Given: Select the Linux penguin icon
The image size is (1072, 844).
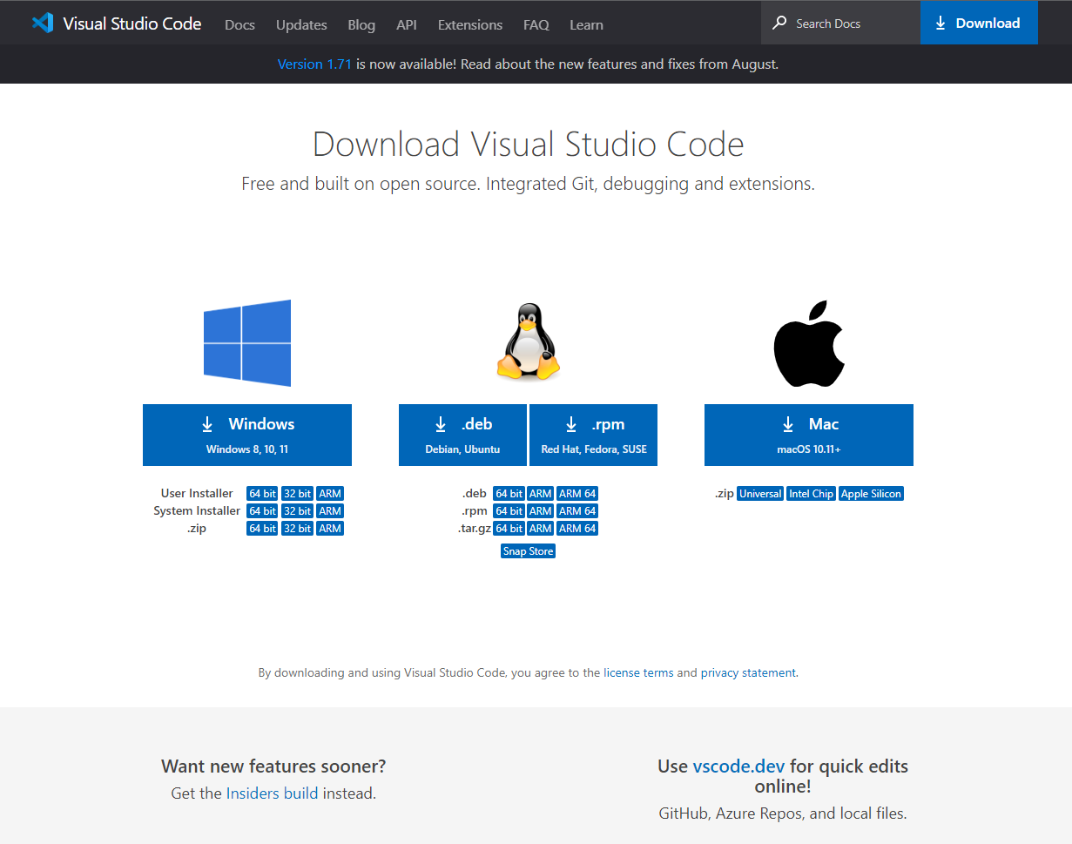Looking at the screenshot, I should tap(528, 342).
